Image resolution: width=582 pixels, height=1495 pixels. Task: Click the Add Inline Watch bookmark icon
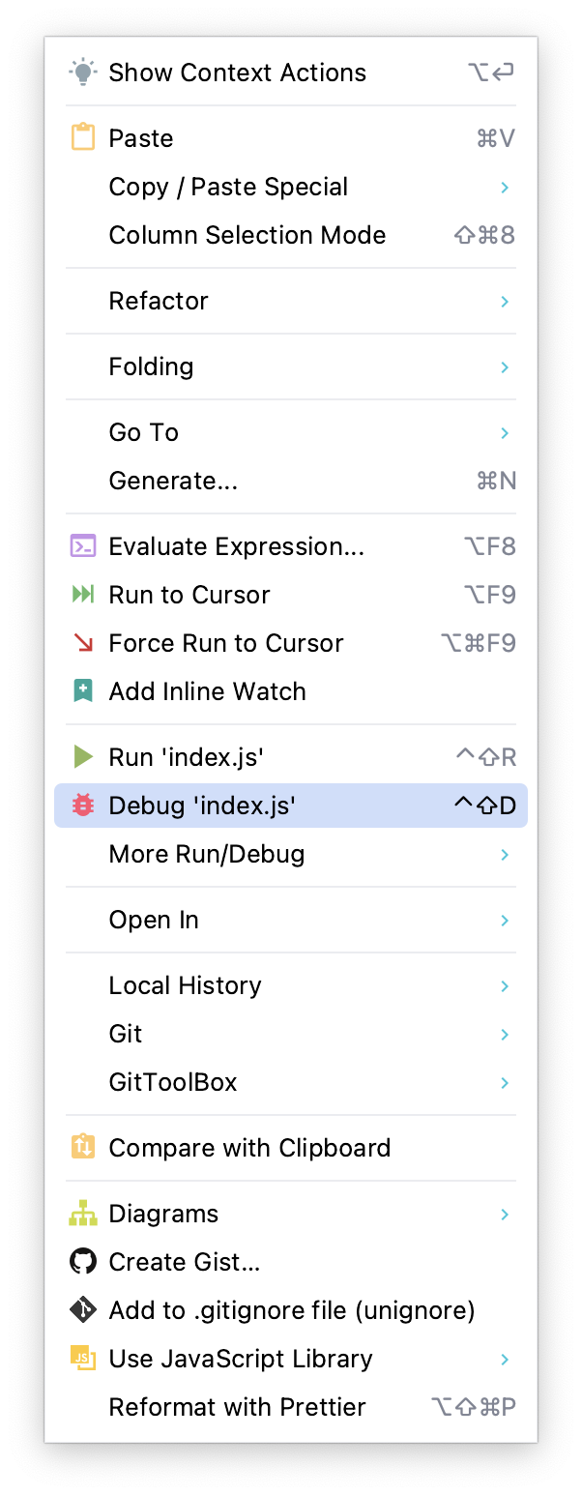pos(83,690)
